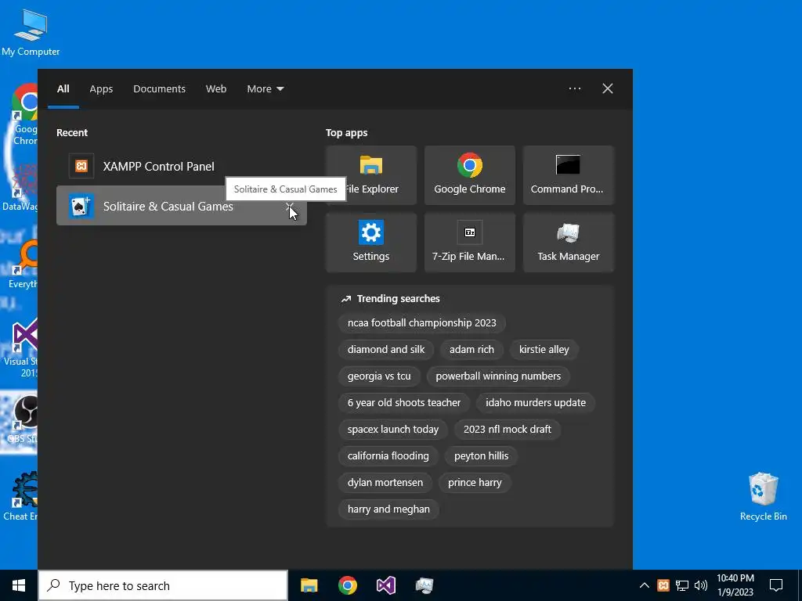Select the Cheat Engine desktop shortcut
Screen dimensions: 802x601
[21, 495]
